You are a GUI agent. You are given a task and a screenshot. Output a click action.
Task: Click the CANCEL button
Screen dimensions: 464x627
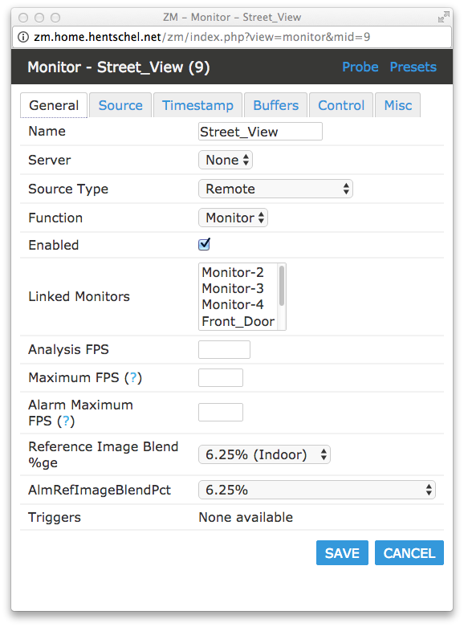pos(409,553)
